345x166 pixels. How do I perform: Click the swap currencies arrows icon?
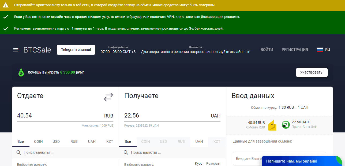coord(108,97)
